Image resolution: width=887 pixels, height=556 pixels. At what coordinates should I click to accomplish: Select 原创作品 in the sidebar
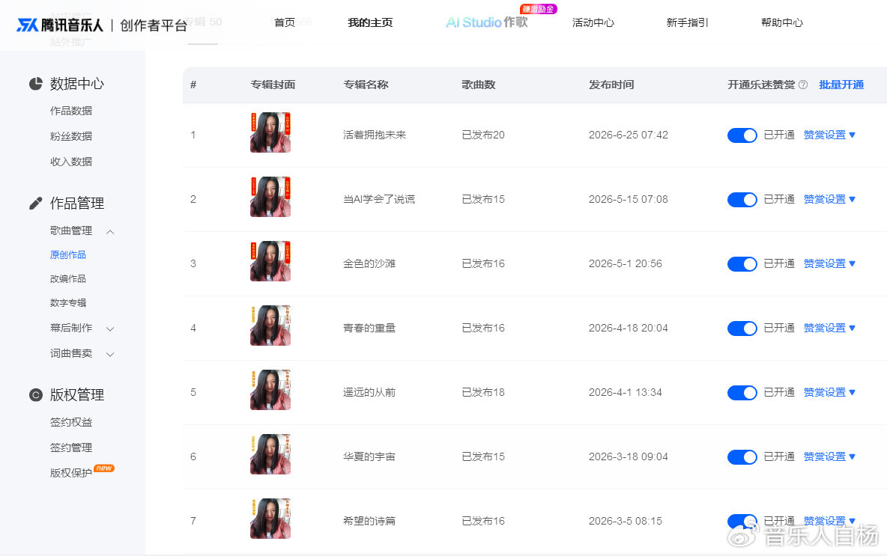(x=68, y=255)
